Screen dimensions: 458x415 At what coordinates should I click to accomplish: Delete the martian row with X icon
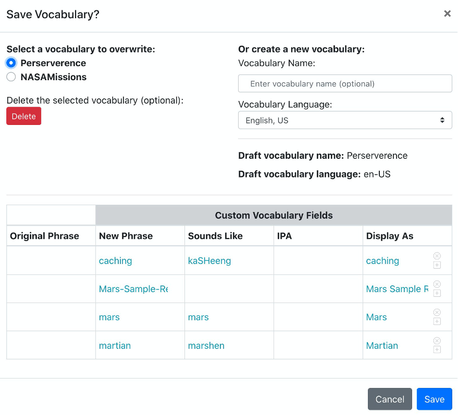click(x=437, y=340)
